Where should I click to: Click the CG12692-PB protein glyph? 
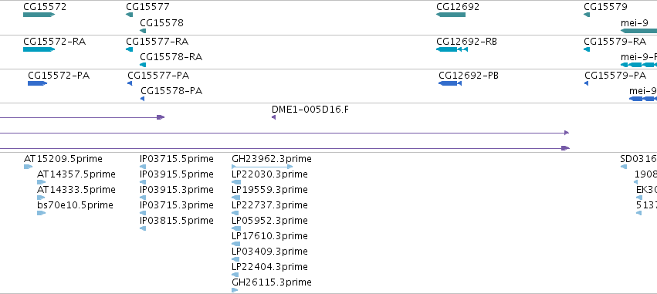pyautogui.click(x=450, y=83)
